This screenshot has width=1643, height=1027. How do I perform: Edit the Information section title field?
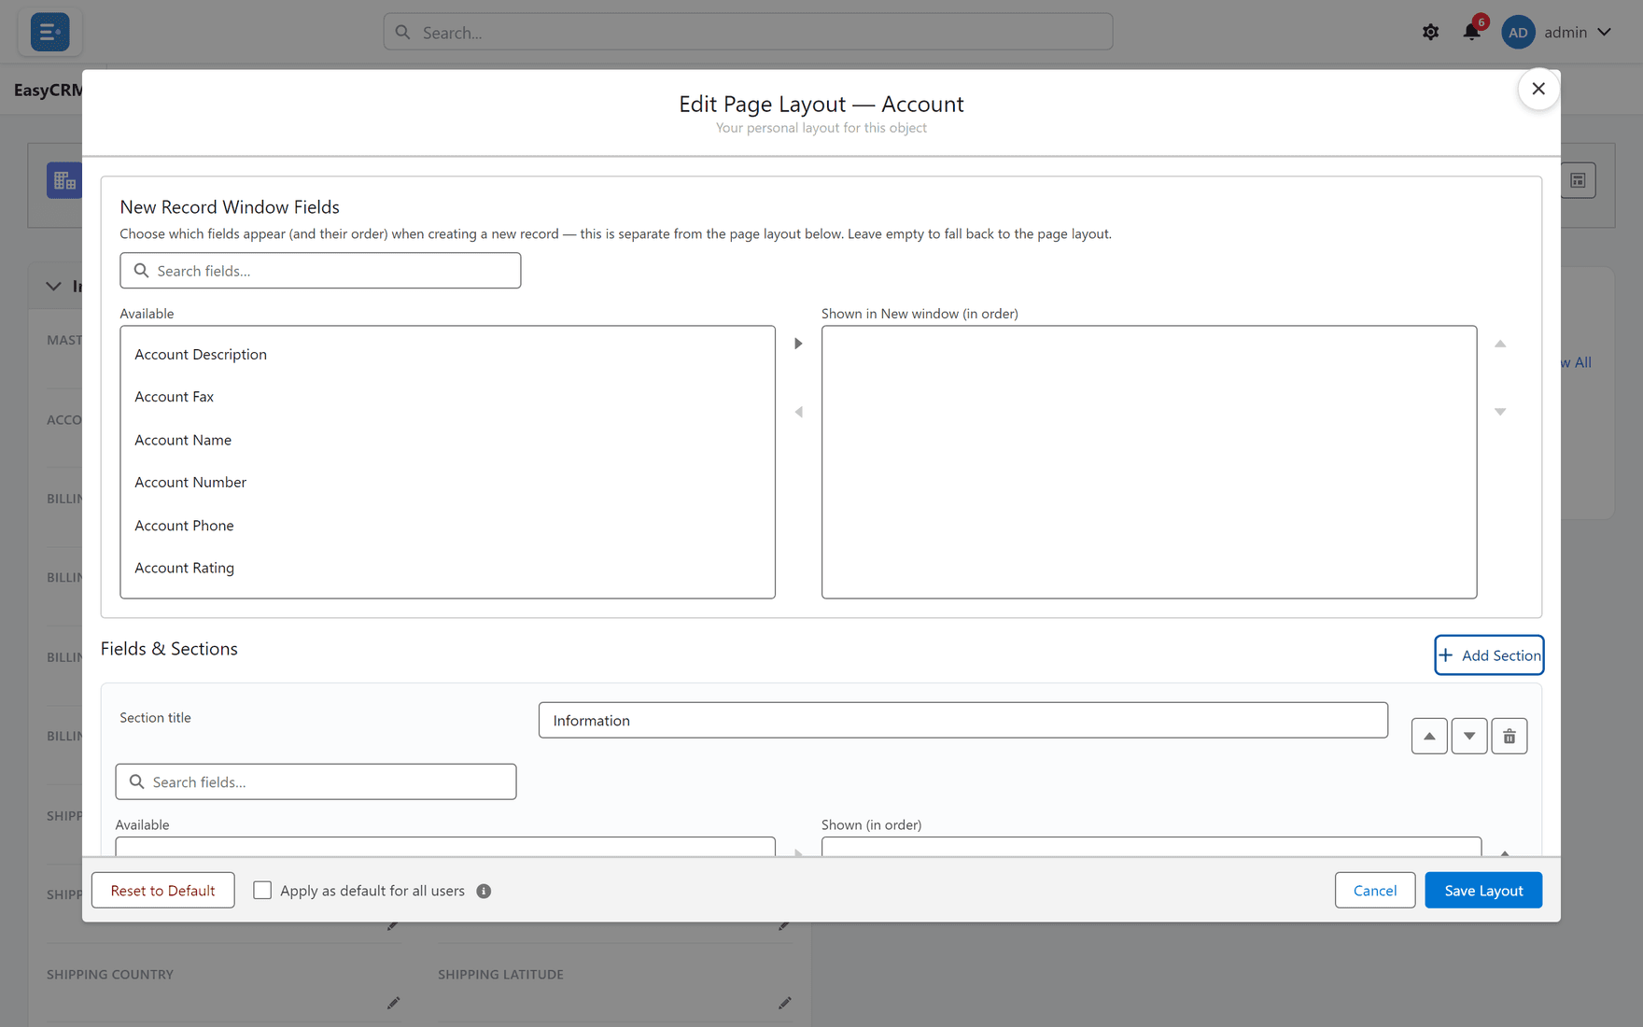(962, 721)
